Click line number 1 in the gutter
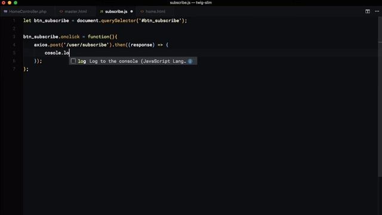 pyautogui.click(x=14, y=21)
